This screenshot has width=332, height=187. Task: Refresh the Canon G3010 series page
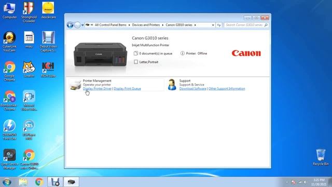[x=219, y=25]
